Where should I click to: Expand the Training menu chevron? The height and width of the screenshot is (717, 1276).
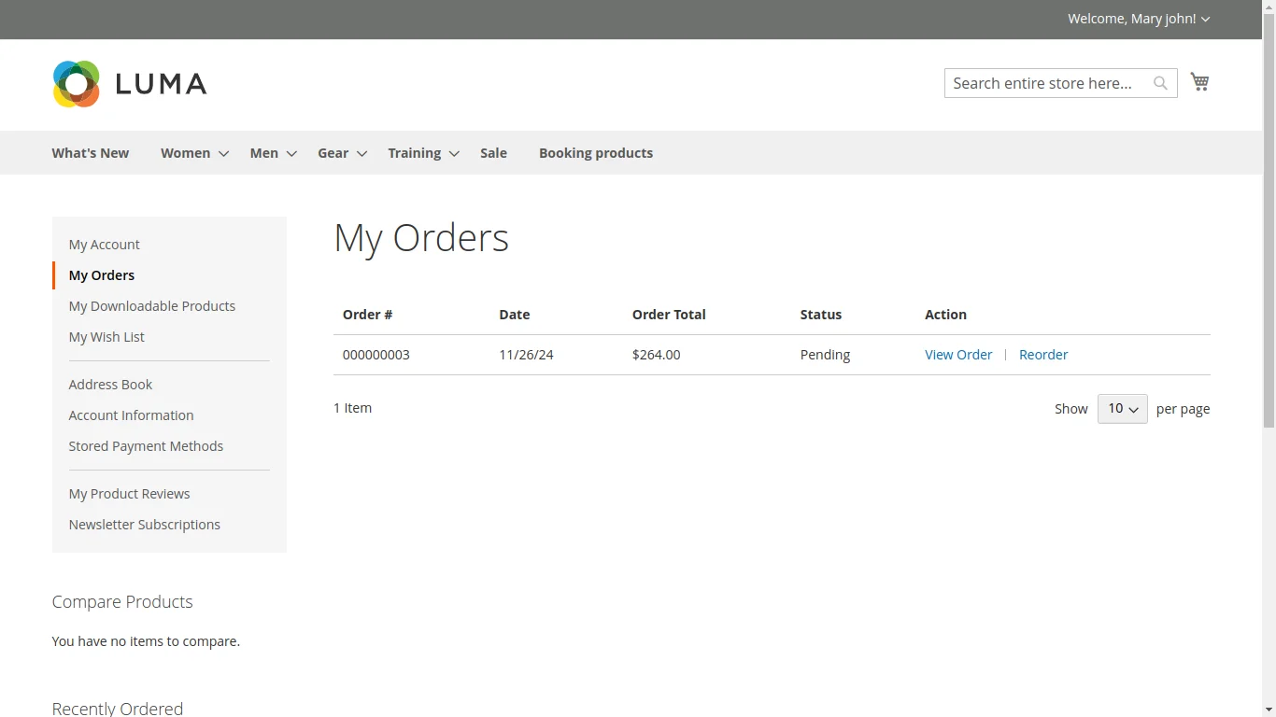pyautogui.click(x=454, y=153)
